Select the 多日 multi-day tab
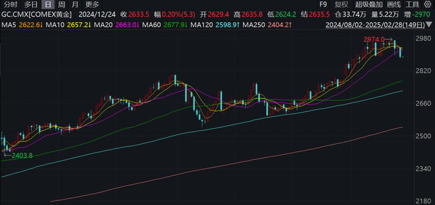 coord(31,5)
